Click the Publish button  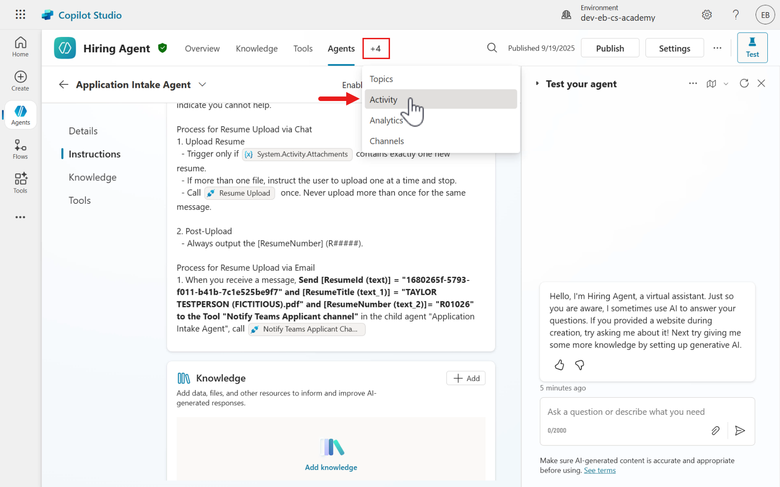tap(609, 48)
